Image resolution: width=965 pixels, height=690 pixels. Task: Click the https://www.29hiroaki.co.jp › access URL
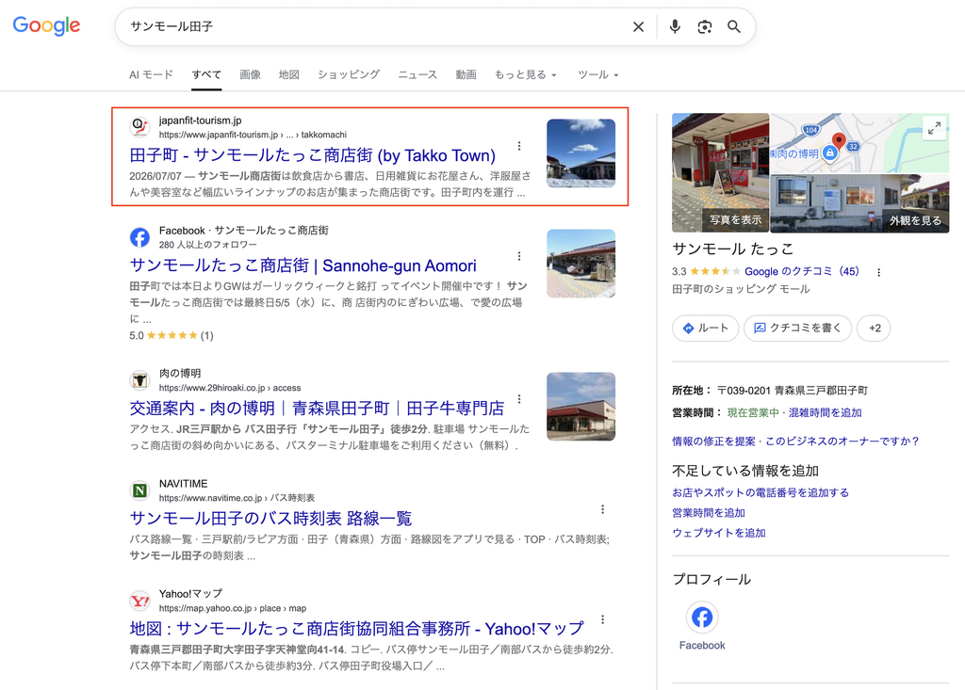pos(230,388)
